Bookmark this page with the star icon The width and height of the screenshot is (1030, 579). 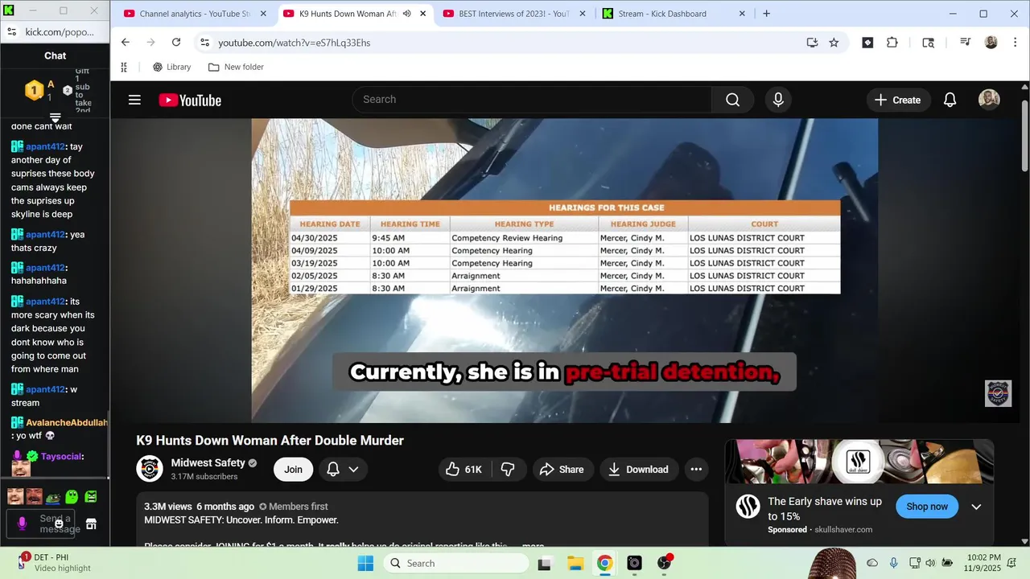pos(834,43)
